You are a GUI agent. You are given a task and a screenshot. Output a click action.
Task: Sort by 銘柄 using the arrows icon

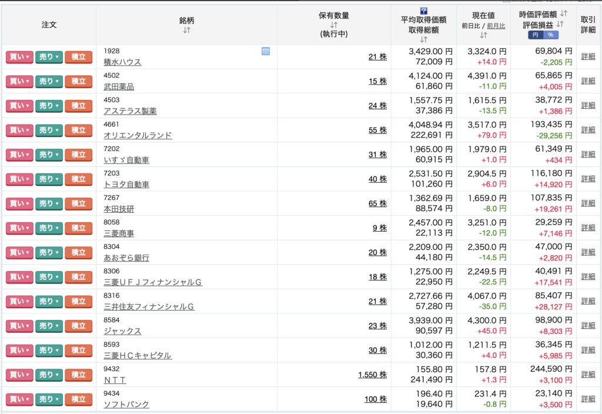pyautogui.click(x=186, y=30)
